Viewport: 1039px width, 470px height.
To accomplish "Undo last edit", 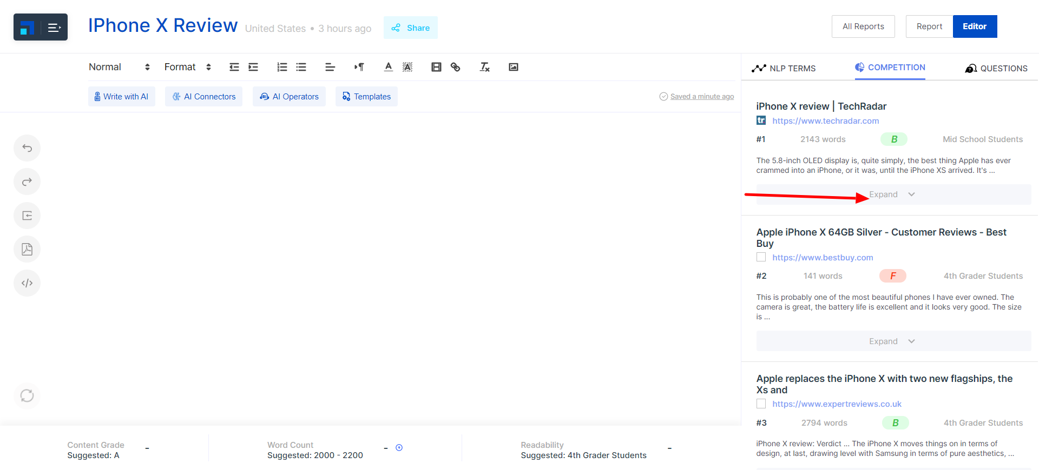I will tap(27, 148).
